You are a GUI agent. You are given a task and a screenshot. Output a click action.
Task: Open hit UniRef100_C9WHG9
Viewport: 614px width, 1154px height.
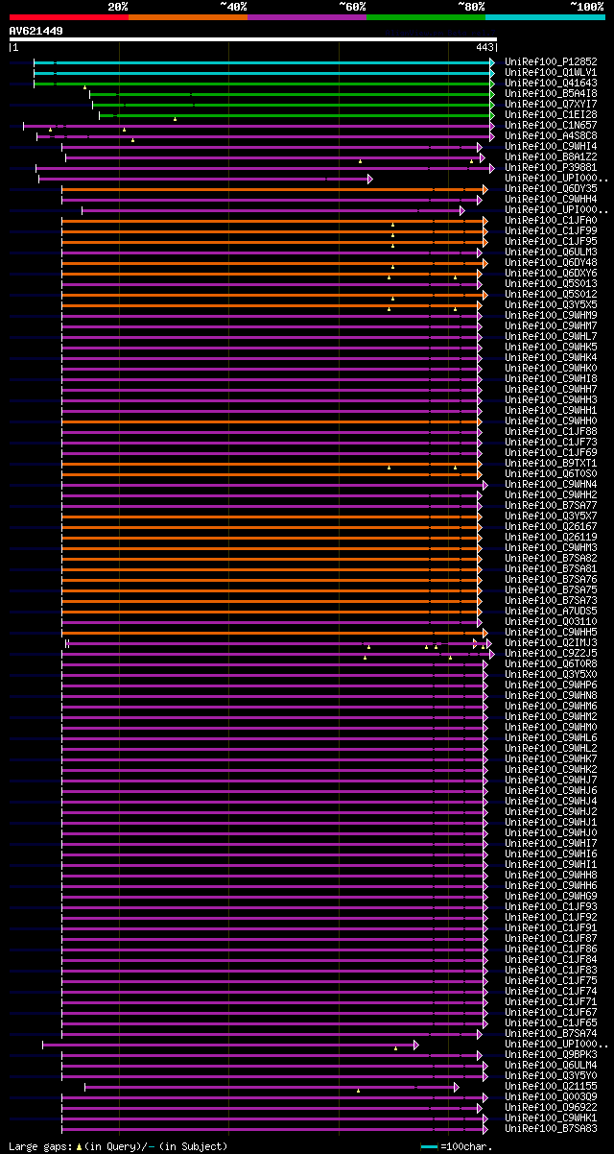coord(552,896)
